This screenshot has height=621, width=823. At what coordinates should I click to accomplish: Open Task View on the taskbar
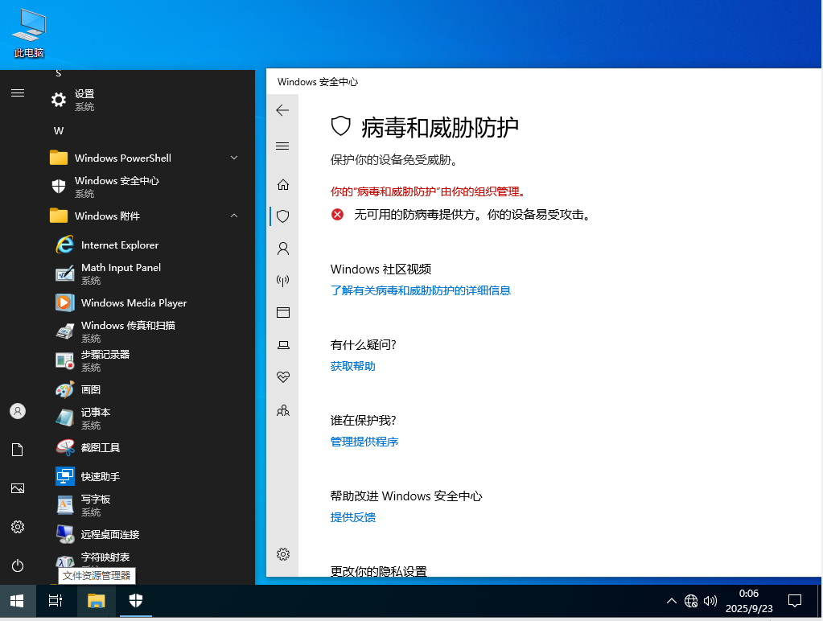click(56, 601)
